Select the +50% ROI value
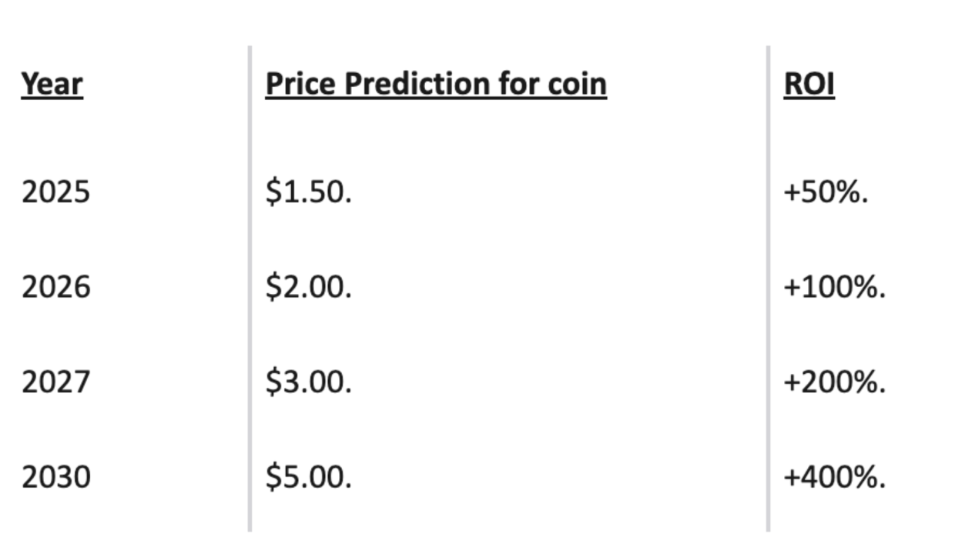Viewport: 955px width, 537px height. (x=826, y=192)
